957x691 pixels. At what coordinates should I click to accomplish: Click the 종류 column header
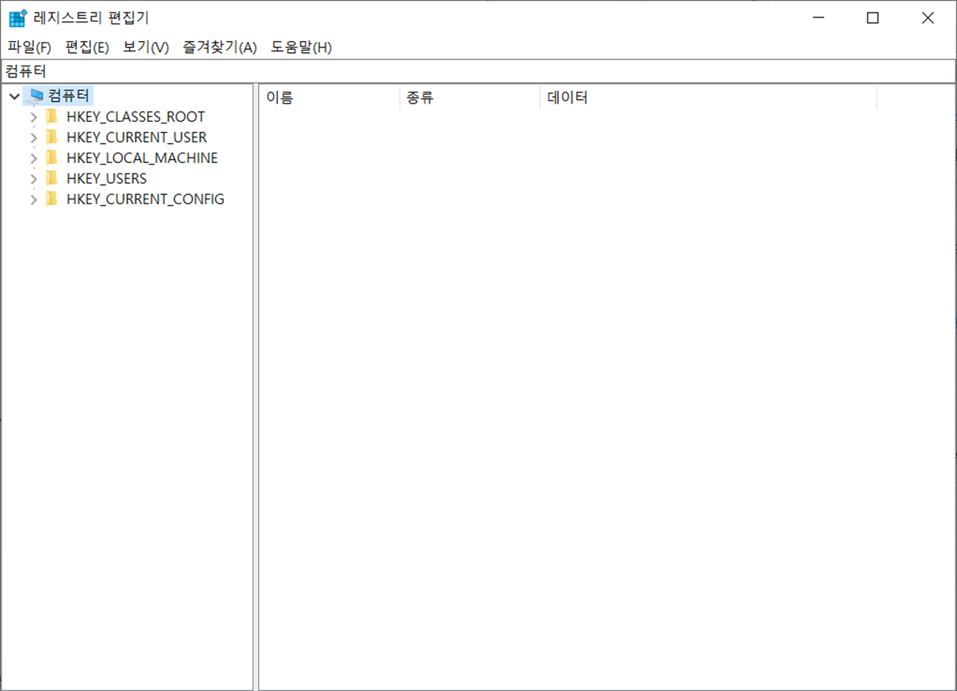coord(470,98)
